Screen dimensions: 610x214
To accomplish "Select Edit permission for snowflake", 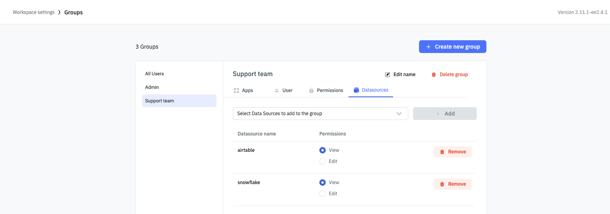I will (x=323, y=194).
